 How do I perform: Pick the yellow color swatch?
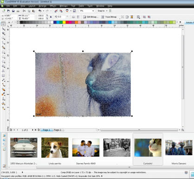click(x=64, y=22)
